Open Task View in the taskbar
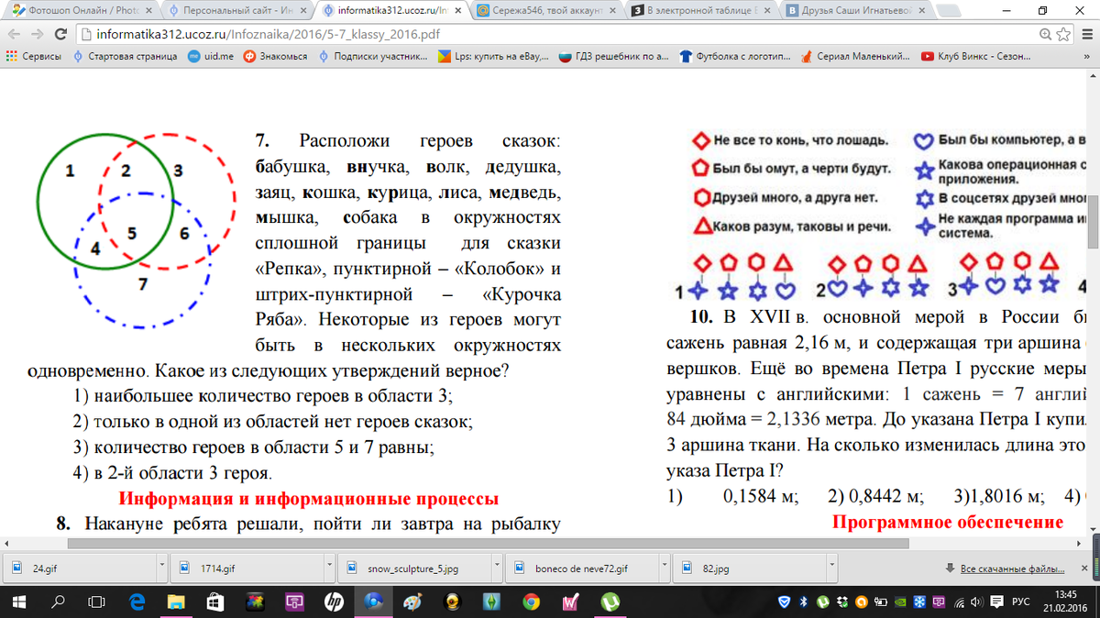This screenshot has height=618, width=1100. click(x=96, y=601)
